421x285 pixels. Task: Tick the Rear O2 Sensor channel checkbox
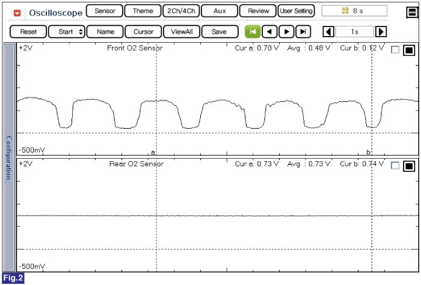point(395,166)
